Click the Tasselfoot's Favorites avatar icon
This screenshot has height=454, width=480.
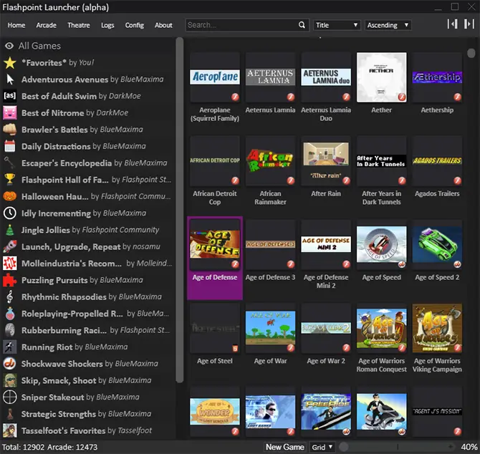pyautogui.click(x=10, y=430)
